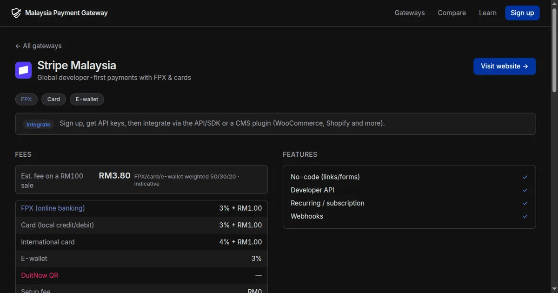Go back via All gateways link
Image resolution: width=558 pixels, height=293 pixels.
click(38, 46)
